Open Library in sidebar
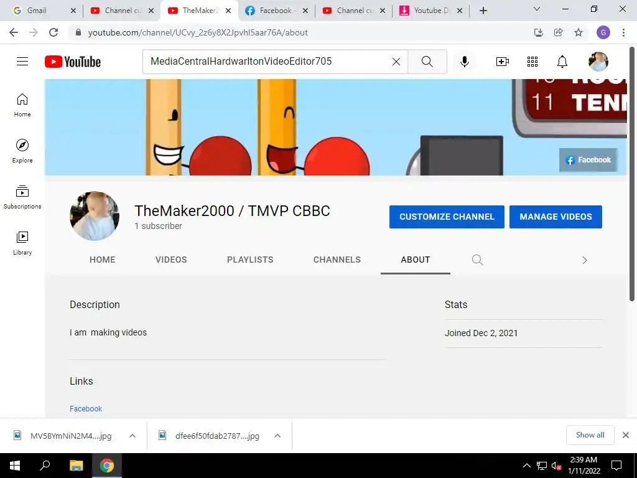 coord(22,243)
